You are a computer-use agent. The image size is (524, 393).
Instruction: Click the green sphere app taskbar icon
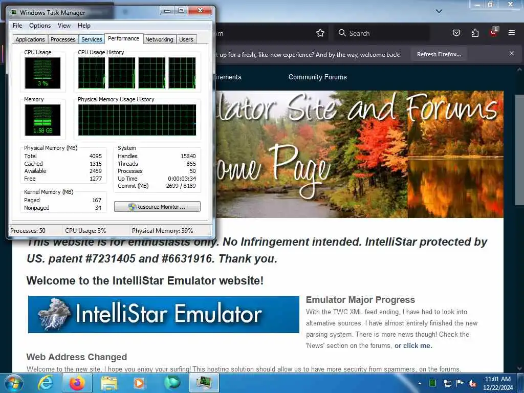172,383
